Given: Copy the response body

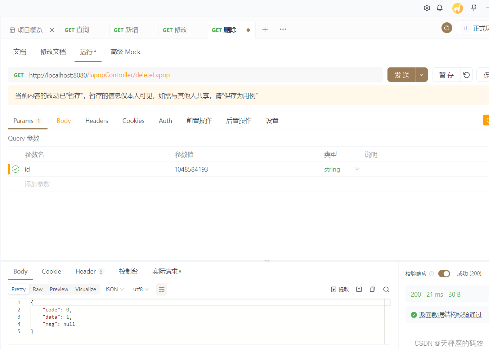Looking at the screenshot, I should (x=373, y=289).
